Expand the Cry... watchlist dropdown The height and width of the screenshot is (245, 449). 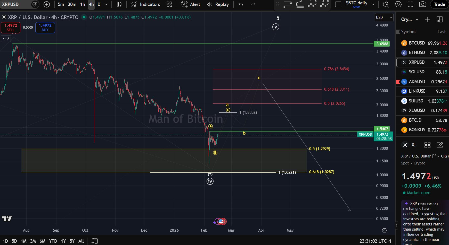click(410, 19)
